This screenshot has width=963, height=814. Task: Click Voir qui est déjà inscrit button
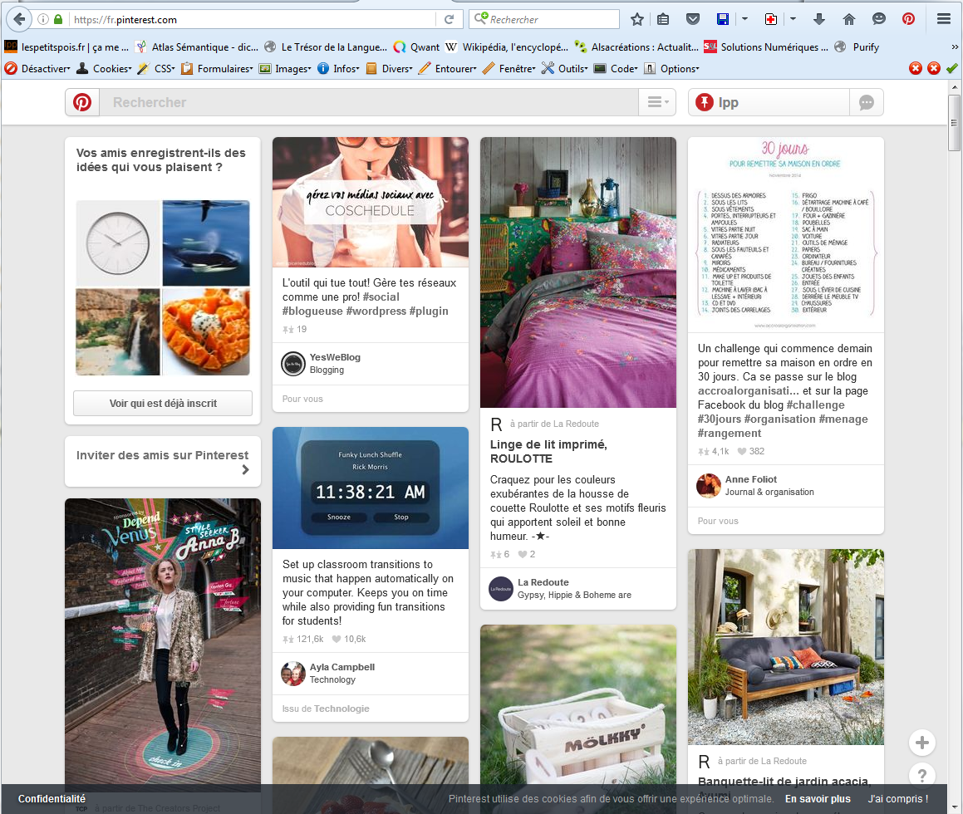point(163,404)
